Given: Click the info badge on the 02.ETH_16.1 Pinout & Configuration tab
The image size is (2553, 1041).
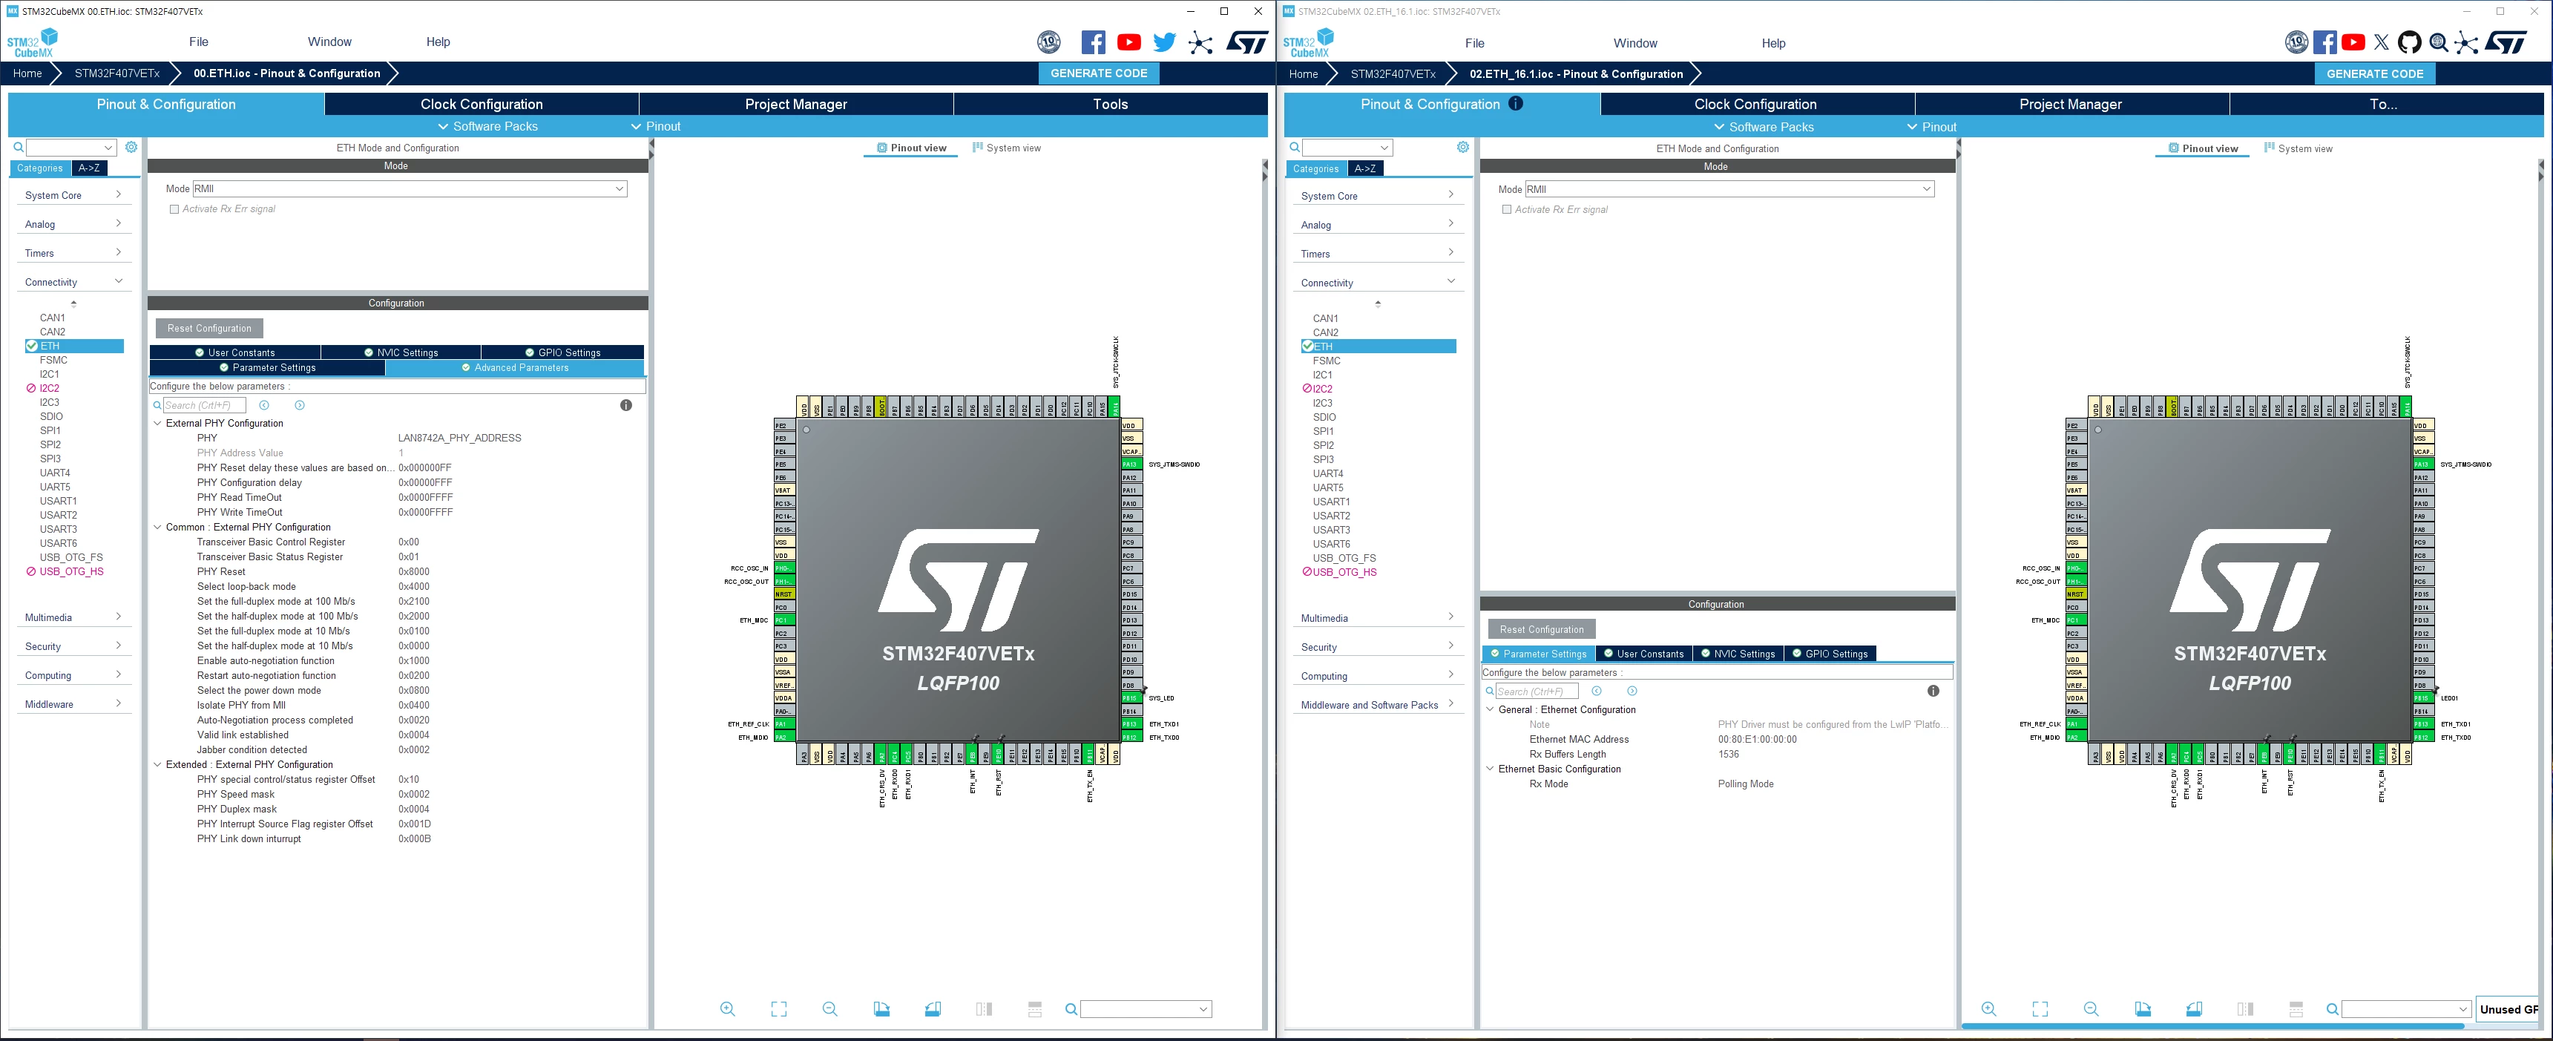Looking at the screenshot, I should 1517,103.
